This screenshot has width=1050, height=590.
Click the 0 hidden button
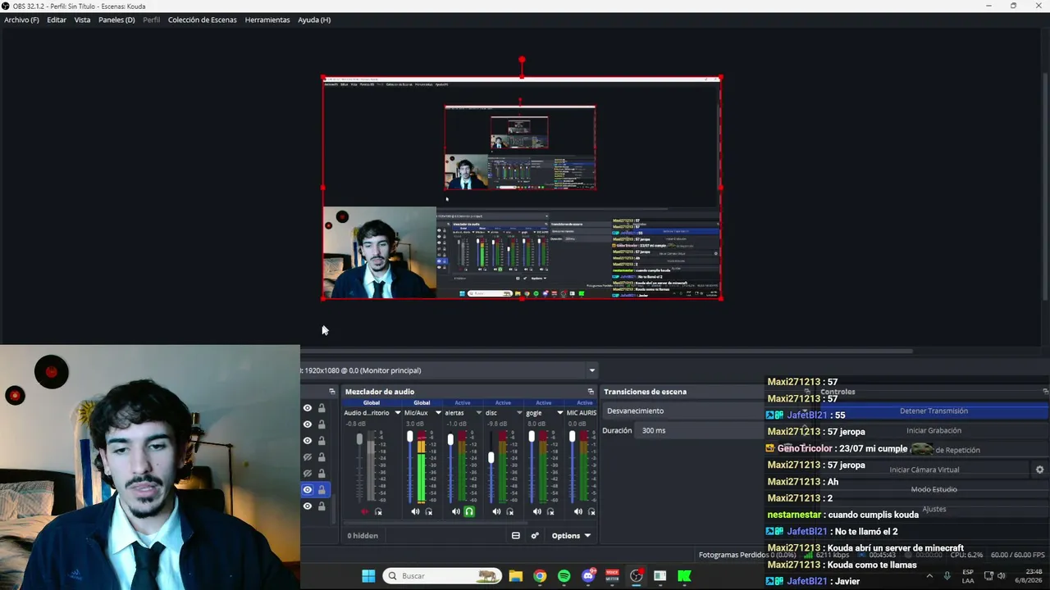point(363,536)
